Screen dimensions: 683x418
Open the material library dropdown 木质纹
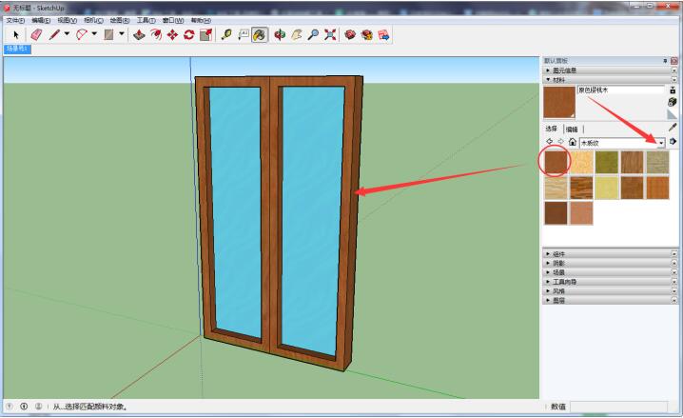(660, 142)
